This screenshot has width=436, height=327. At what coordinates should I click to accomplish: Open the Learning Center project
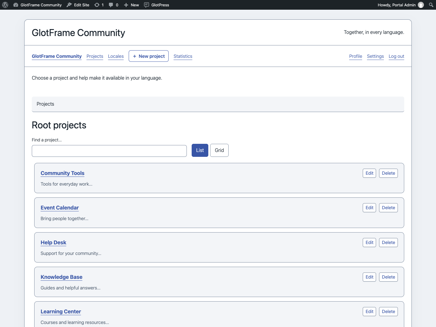coord(61,312)
